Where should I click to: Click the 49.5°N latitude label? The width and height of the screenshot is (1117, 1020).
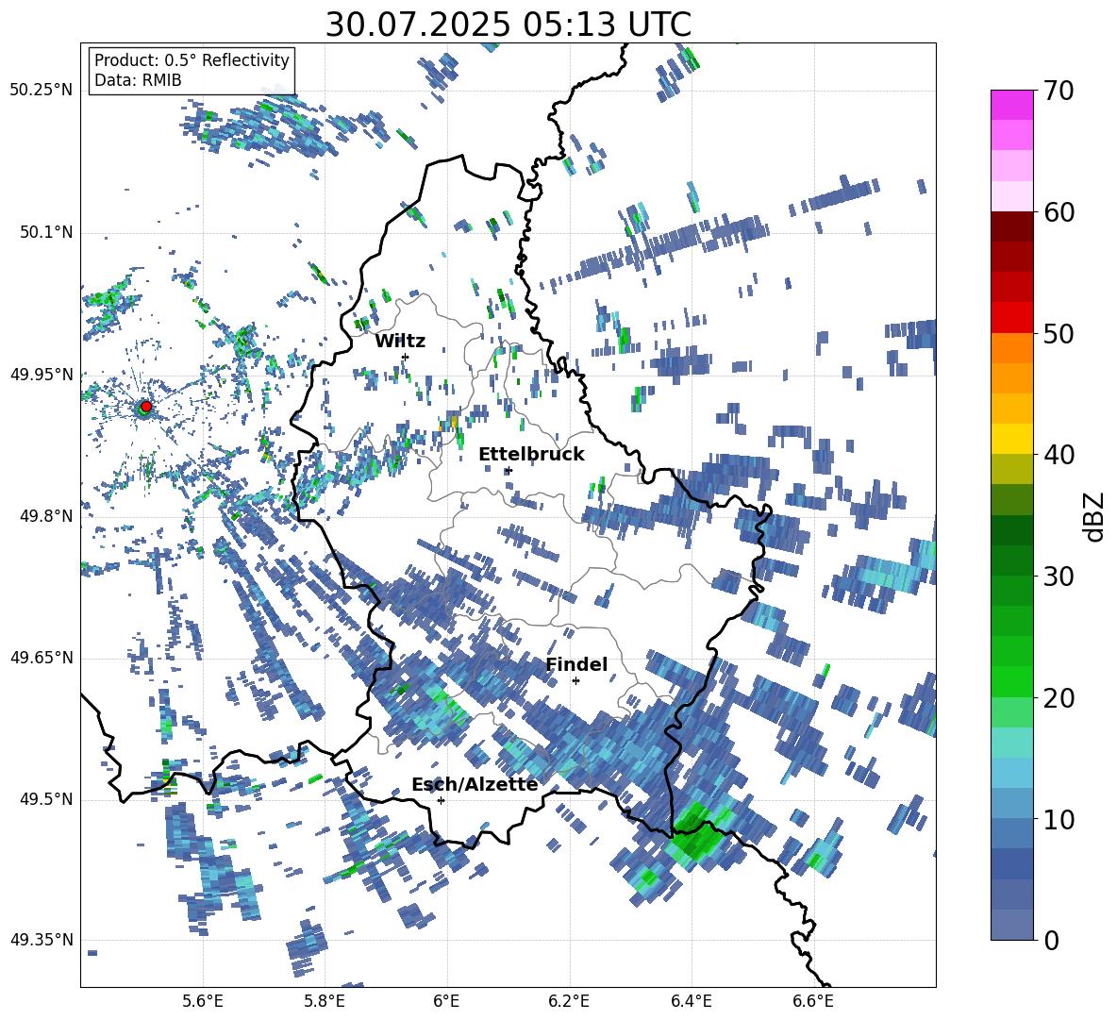click(45, 799)
